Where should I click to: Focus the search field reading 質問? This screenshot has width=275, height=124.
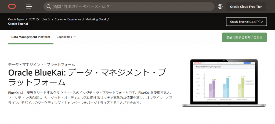[x=129, y=7]
